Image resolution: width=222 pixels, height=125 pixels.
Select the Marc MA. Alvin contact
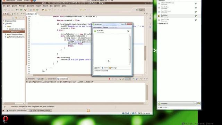click(x=179, y=12)
